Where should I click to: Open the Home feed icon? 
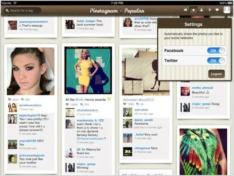pos(185,10)
